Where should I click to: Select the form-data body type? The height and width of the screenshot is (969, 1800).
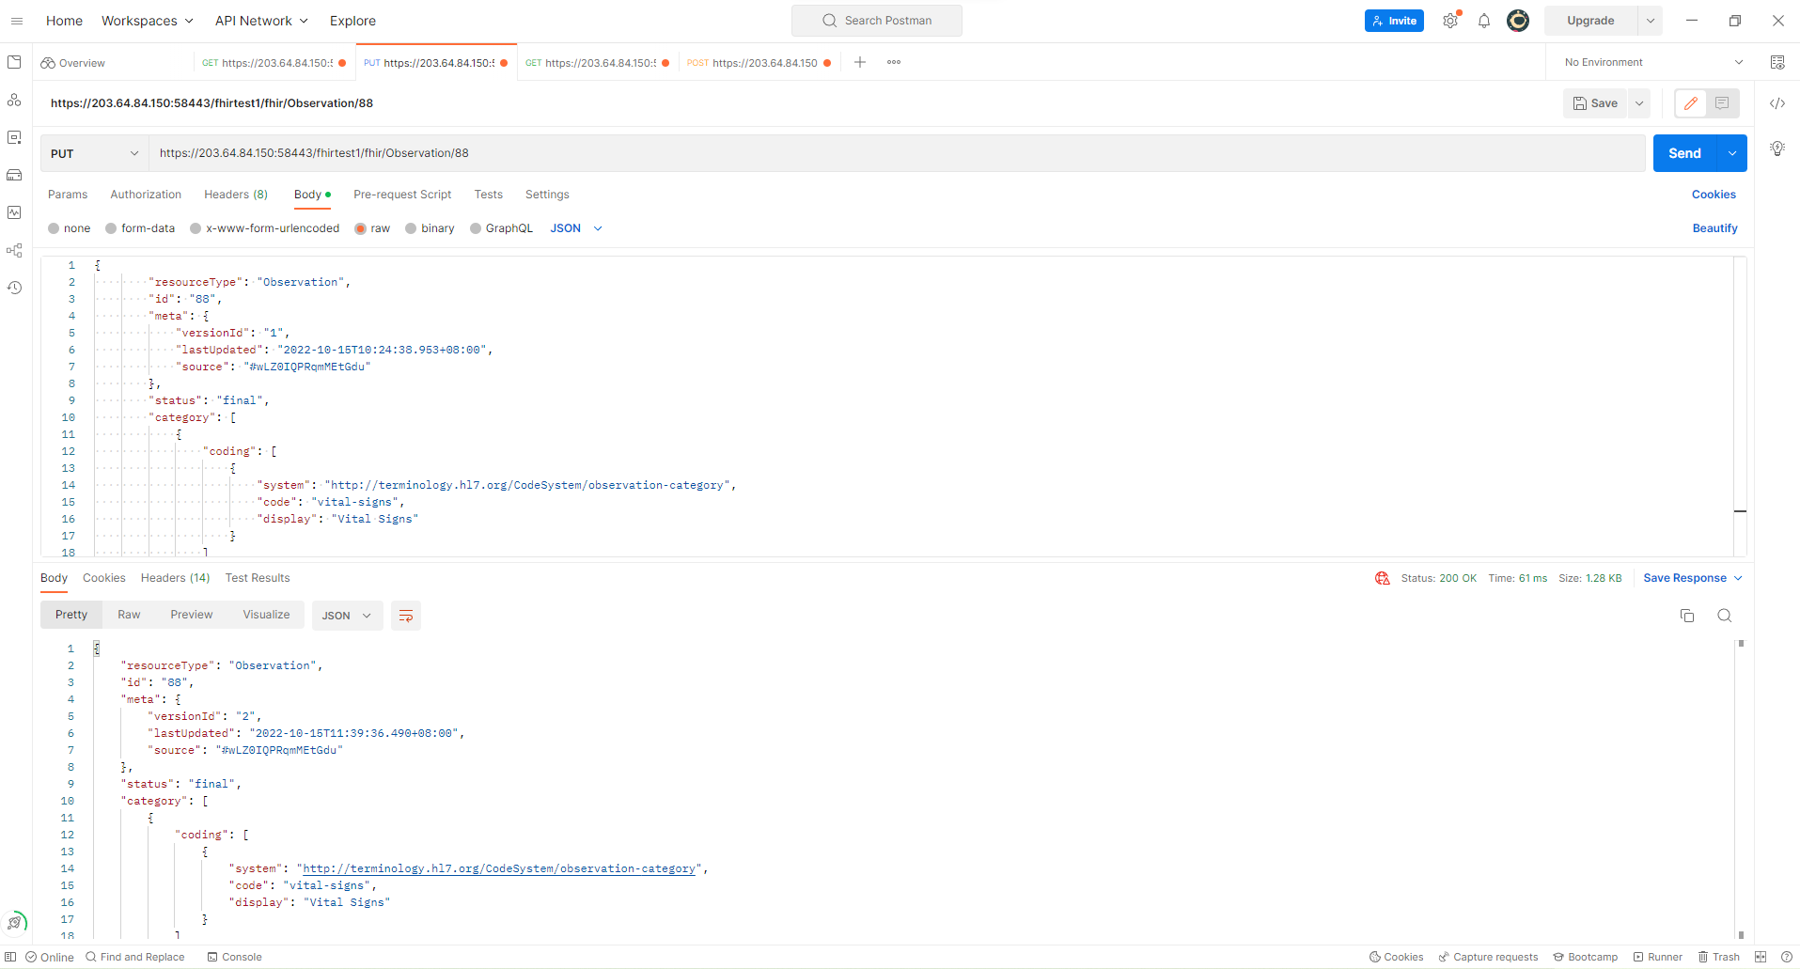[x=111, y=228]
